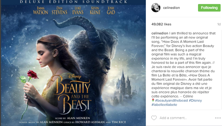Like the post with heart icon
This screenshot has width=222, height=126.
(154, 118)
